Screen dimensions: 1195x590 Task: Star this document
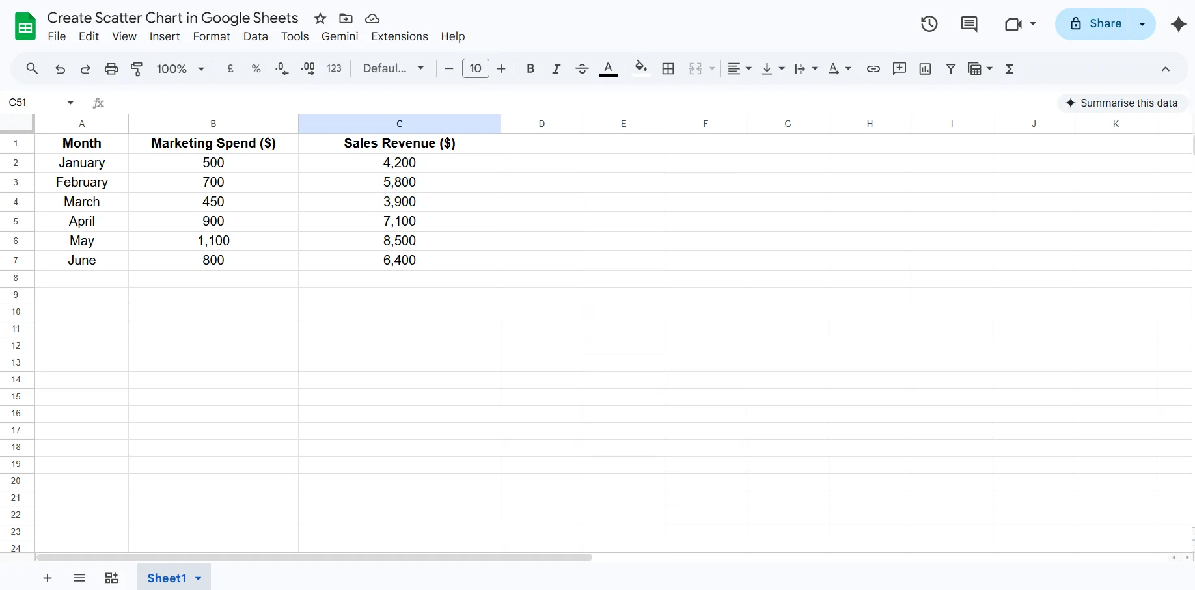(320, 18)
